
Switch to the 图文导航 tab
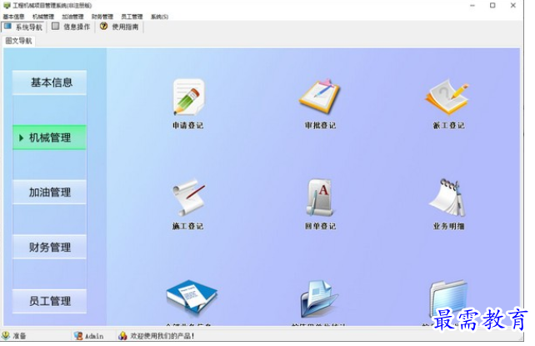click(18, 41)
